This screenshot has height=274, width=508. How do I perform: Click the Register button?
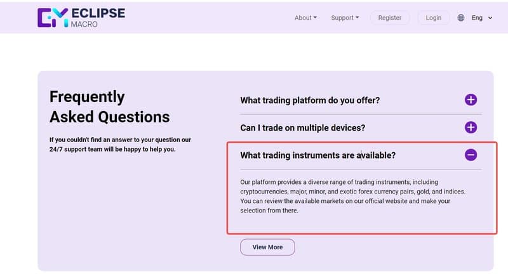click(390, 18)
